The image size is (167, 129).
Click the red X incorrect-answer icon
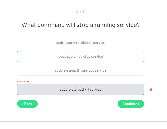151,90
